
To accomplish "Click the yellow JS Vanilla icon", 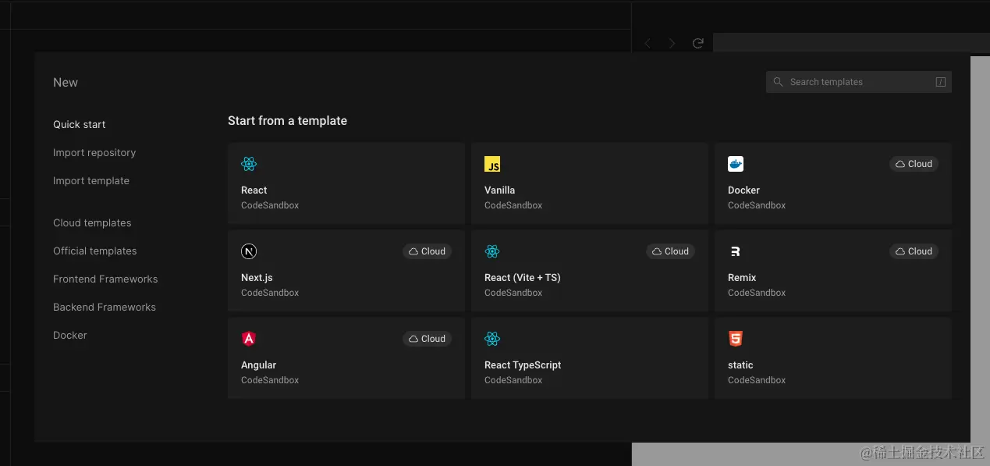I will pos(492,164).
